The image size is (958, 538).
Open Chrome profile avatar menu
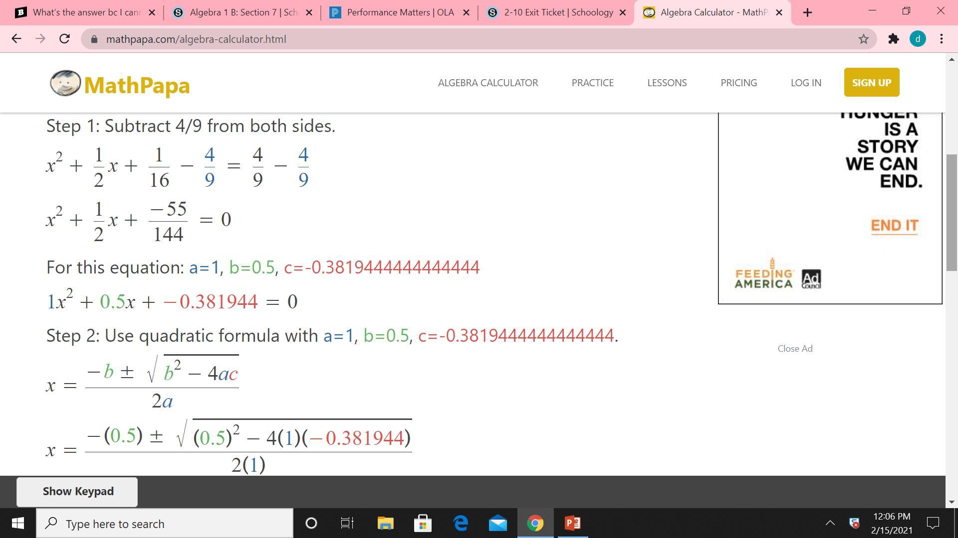(918, 39)
